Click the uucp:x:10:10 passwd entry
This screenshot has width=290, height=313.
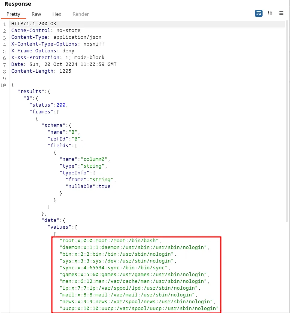click(x=139, y=308)
